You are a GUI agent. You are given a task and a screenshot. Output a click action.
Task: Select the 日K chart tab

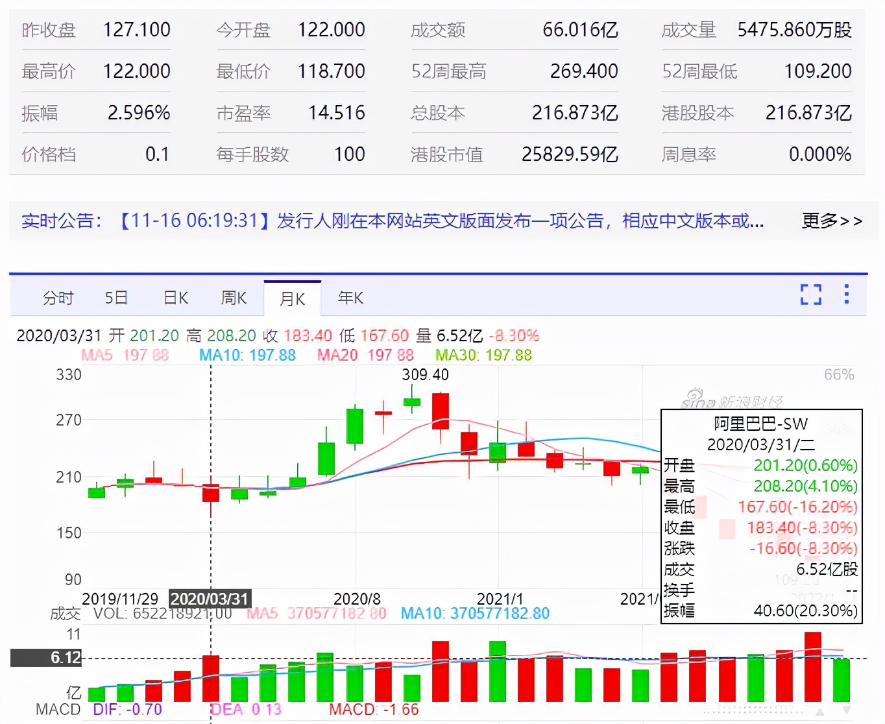pos(175,298)
